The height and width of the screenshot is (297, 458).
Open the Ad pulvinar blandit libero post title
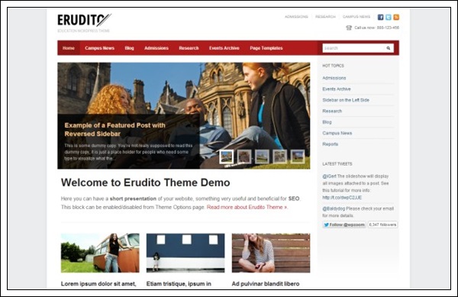(x=266, y=283)
